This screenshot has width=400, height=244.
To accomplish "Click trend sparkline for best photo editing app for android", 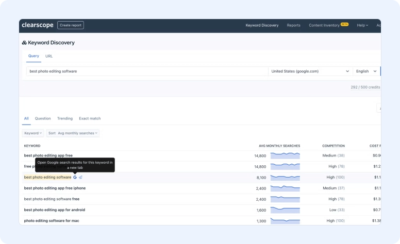I will pyautogui.click(x=285, y=210).
